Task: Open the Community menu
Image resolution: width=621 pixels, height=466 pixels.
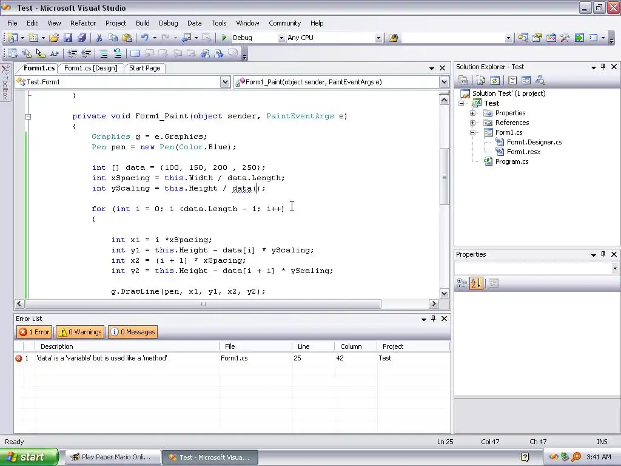Action: point(285,23)
